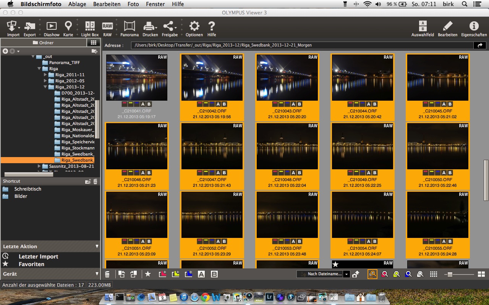Image resolution: width=489 pixels, height=305 pixels.
Task: Open the Bilder shortcut
Action: coord(21,196)
